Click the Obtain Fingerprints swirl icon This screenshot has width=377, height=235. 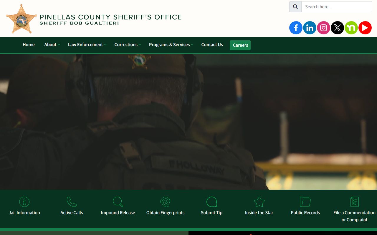click(165, 202)
